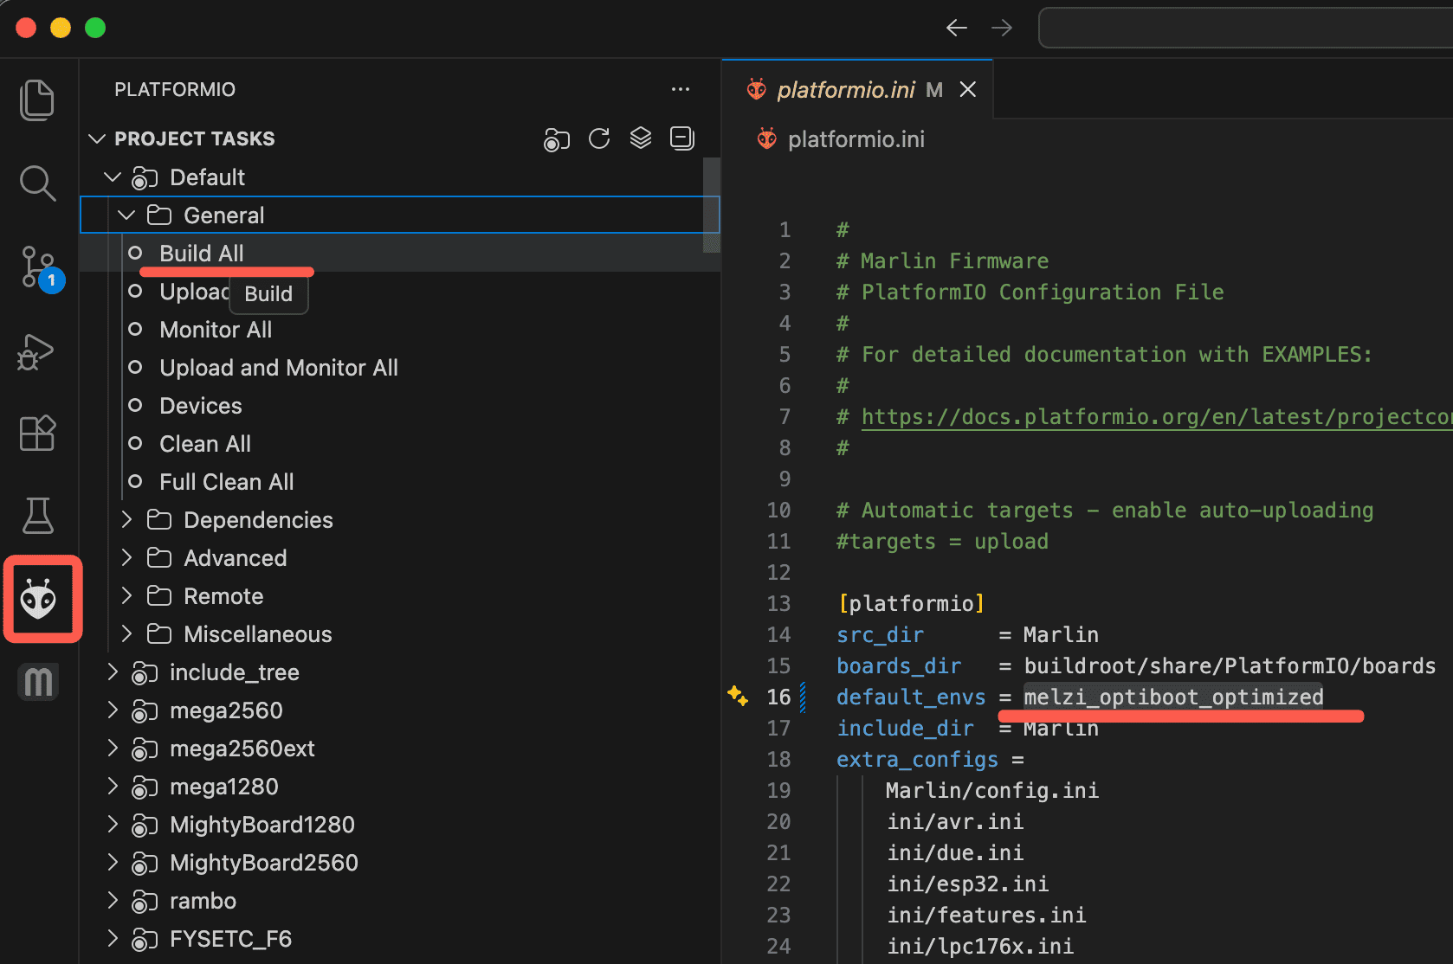
Task: Open the Search view icon
Action: pos(37,183)
